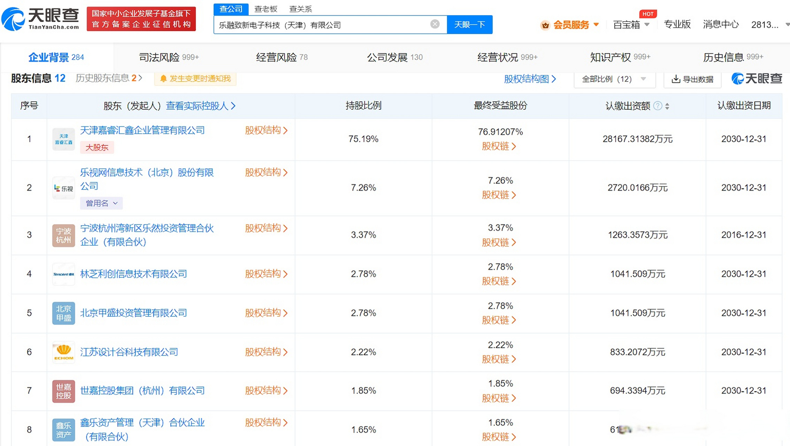
Task: Click the HOT badge above 百宝箱
Action: click(x=648, y=14)
